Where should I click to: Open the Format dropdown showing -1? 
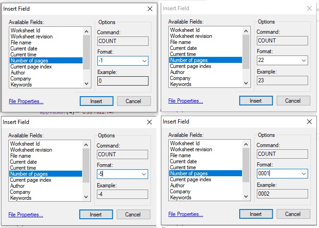(143, 61)
